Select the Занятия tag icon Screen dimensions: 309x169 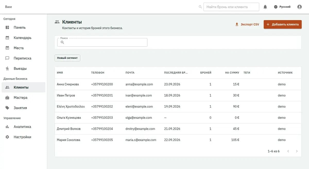(7, 108)
